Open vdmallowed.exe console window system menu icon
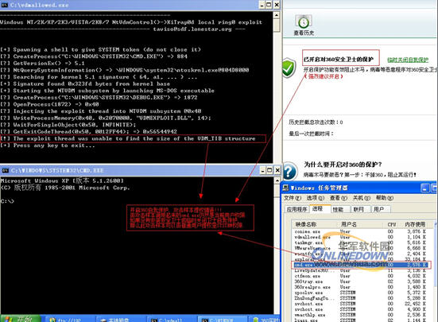 point(4,5)
